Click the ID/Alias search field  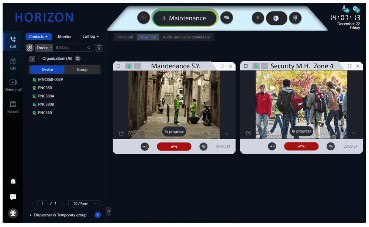(71, 48)
